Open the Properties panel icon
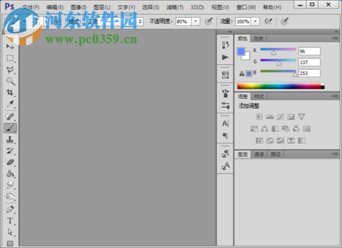 click(225, 74)
